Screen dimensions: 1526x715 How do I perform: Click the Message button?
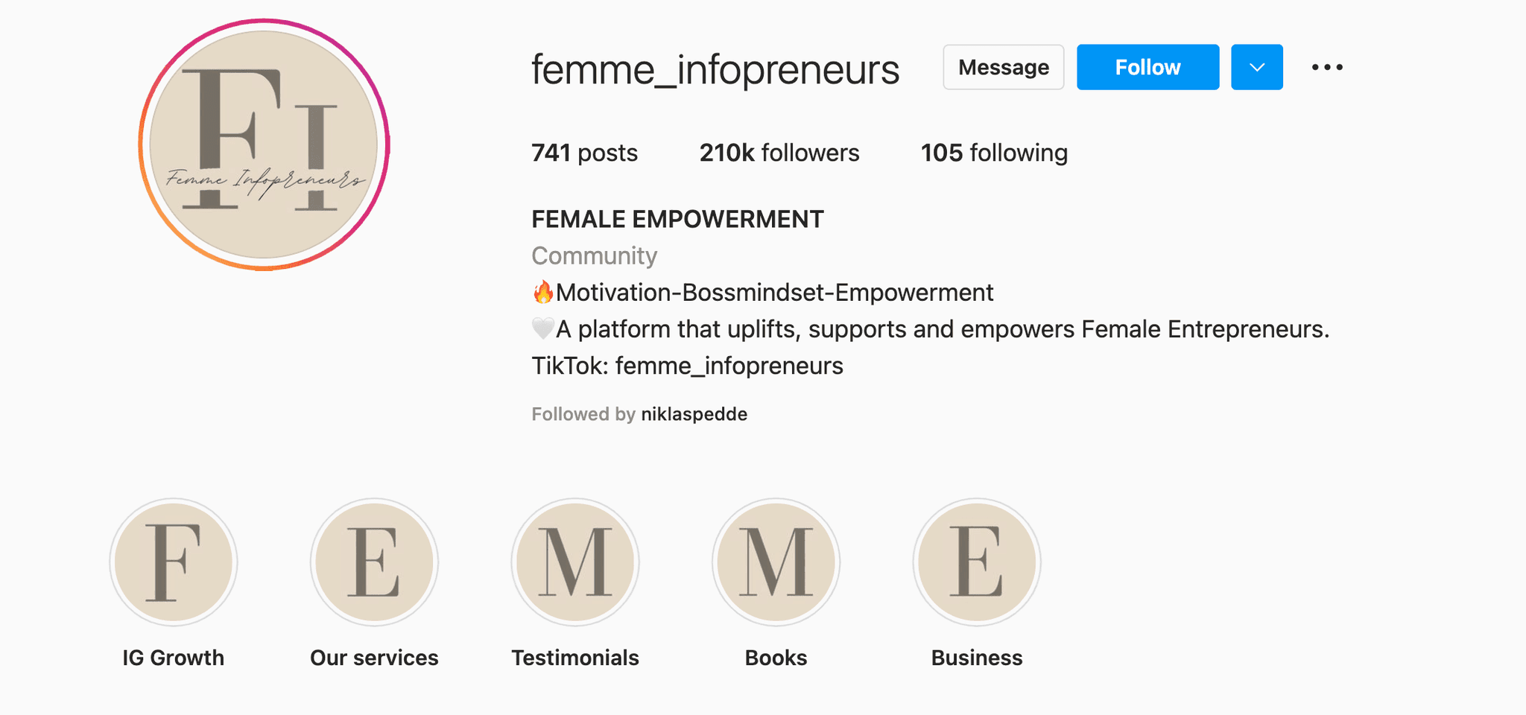pos(1004,67)
